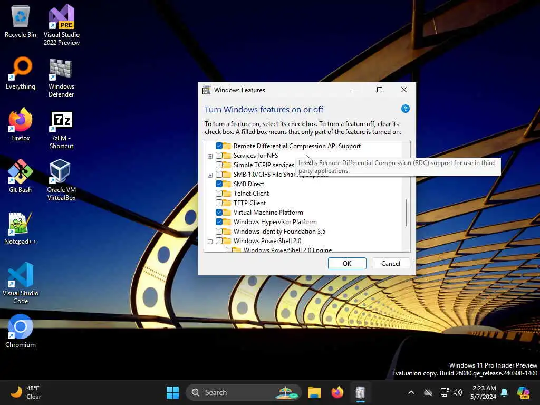This screenshot has width=540, height=405.
Task: Open Git Bash desktop shortcut
Action: coord(21,176)
